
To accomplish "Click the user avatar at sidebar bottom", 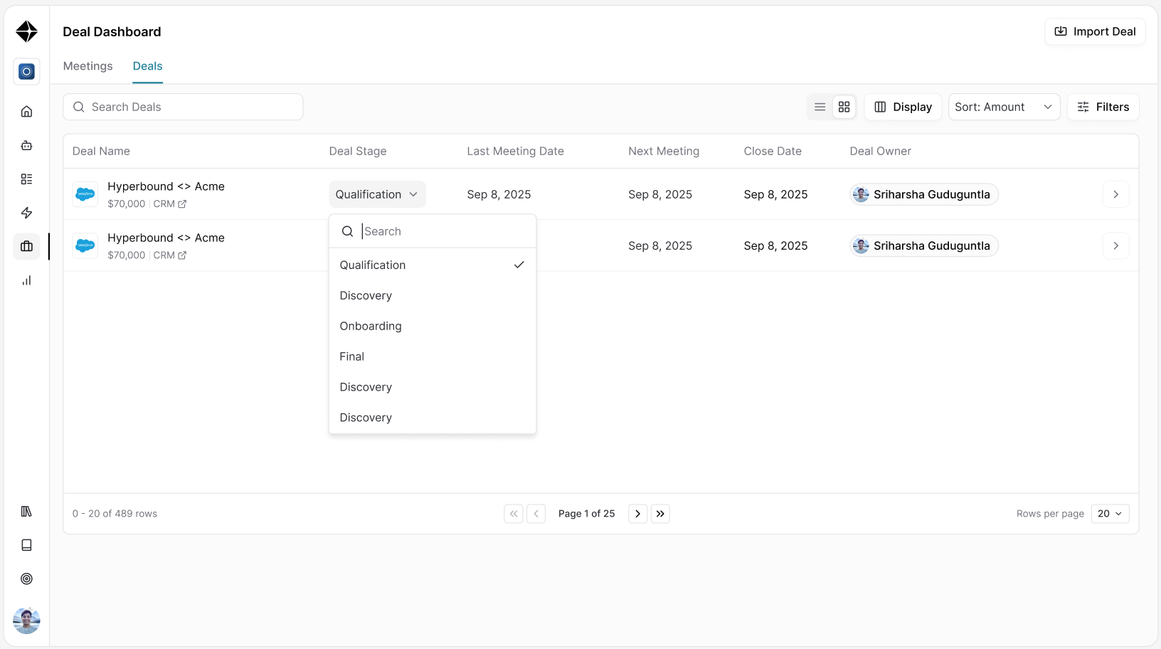I will pos(26,621).
